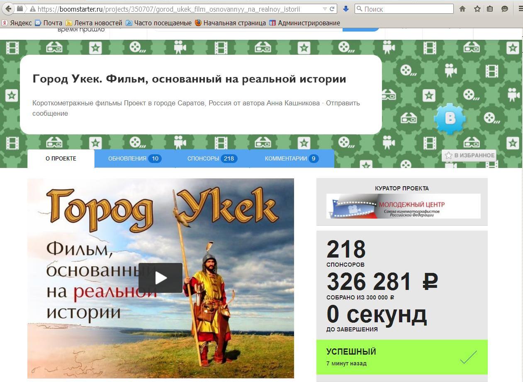Switch to ОБНОВЛЕНИЯ tab
Image resolution: width=523 pixels, height=382 pixels.
coord(135,158)
